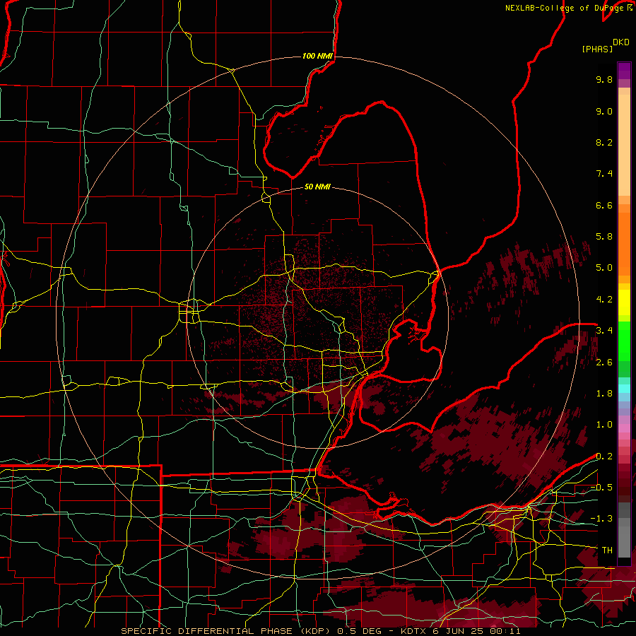The height and width of the screenshot is (636, 636).
Task: Click the 9.0 scale label
Action: (x=604, y=111)
